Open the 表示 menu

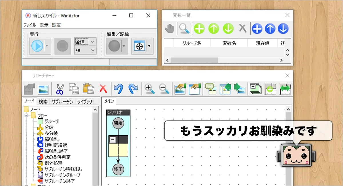click(44, 25)
